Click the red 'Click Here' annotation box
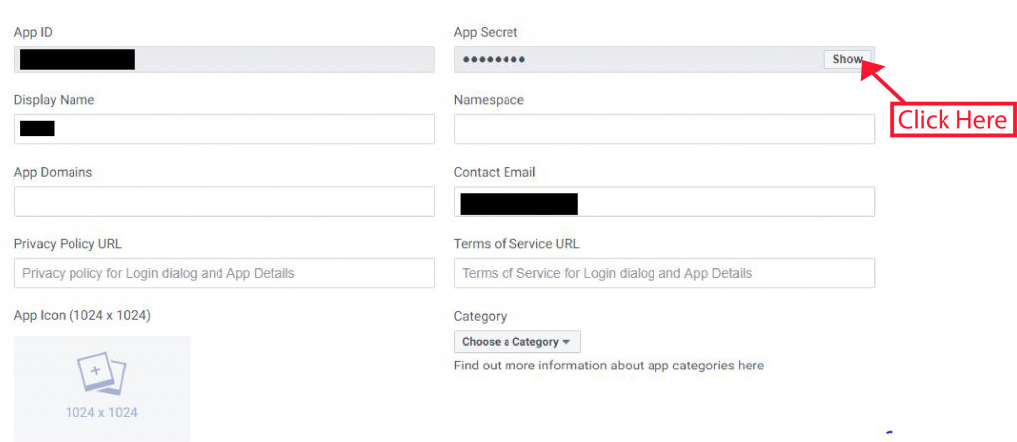Screen dimensions: 1017x442 [x=952, y=120]
